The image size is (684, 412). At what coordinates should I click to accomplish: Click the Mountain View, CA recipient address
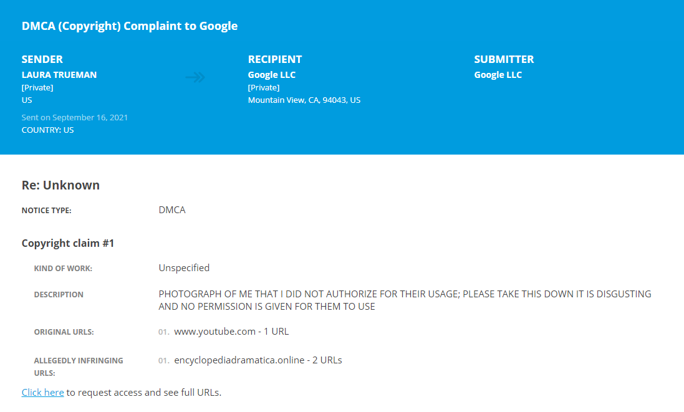pos(304,100)
